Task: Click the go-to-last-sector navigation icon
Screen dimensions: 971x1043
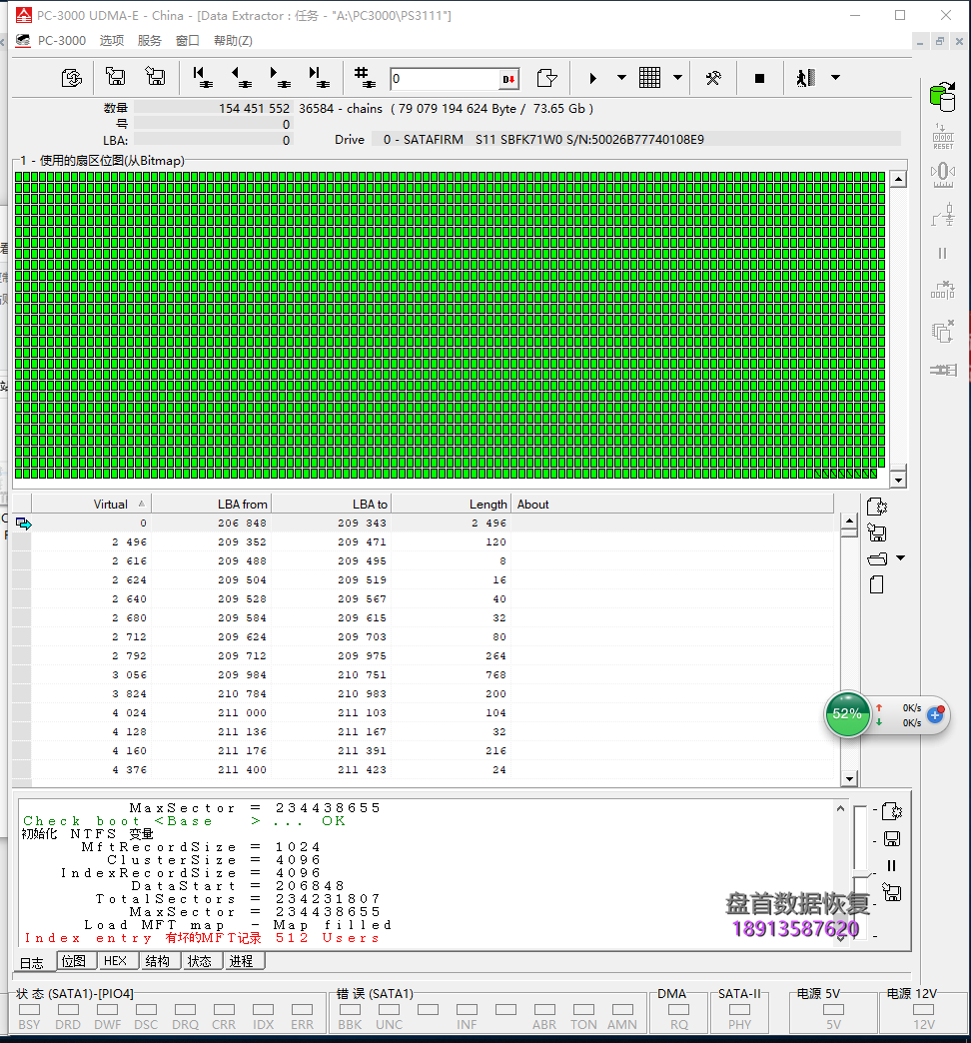Action: coord(319,77)
